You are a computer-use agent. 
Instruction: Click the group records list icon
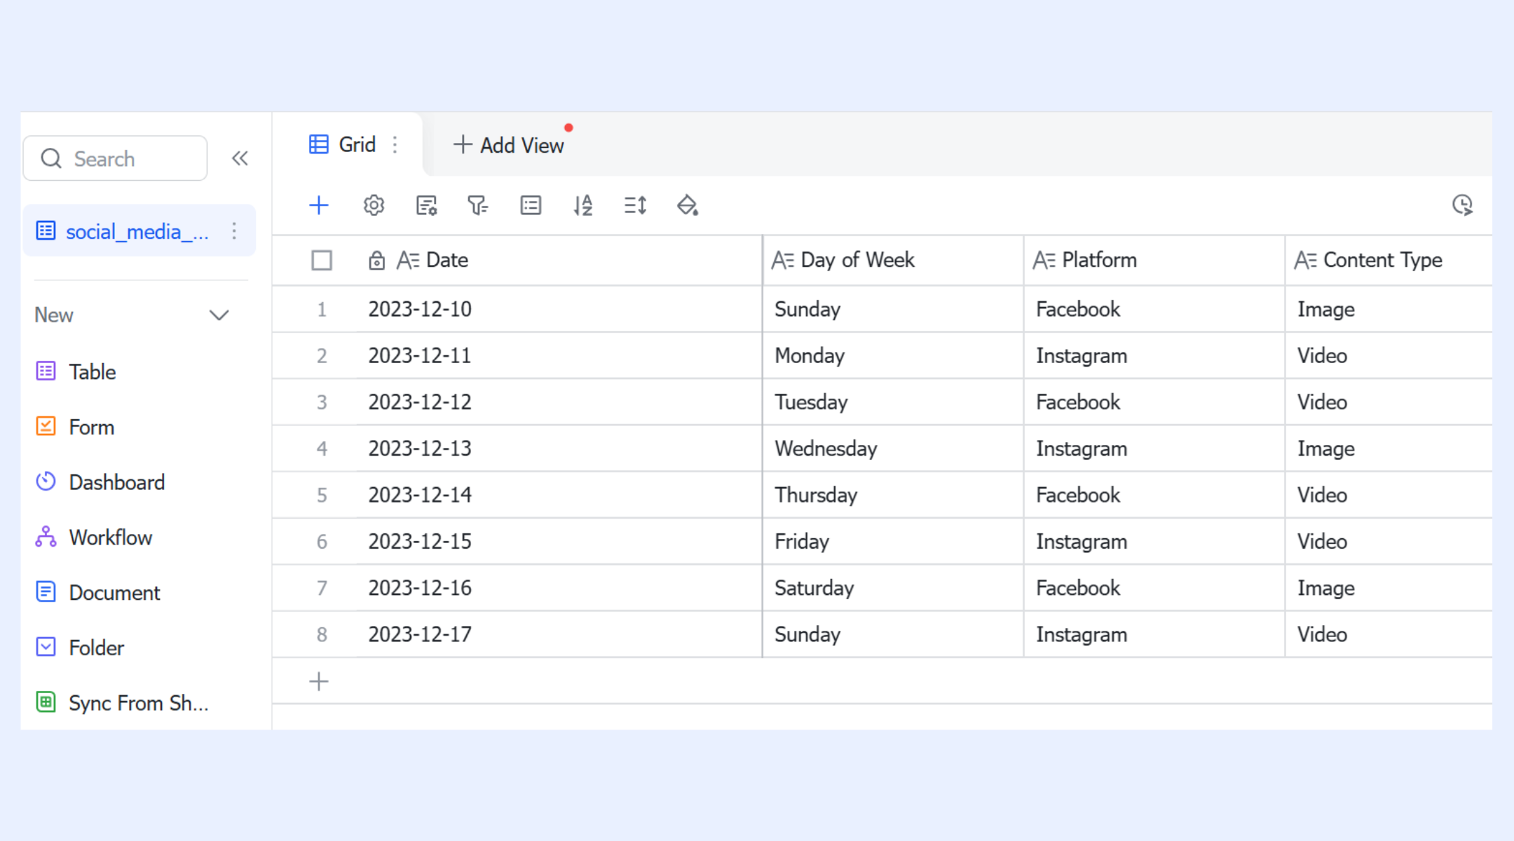click(x=531, y=205)
